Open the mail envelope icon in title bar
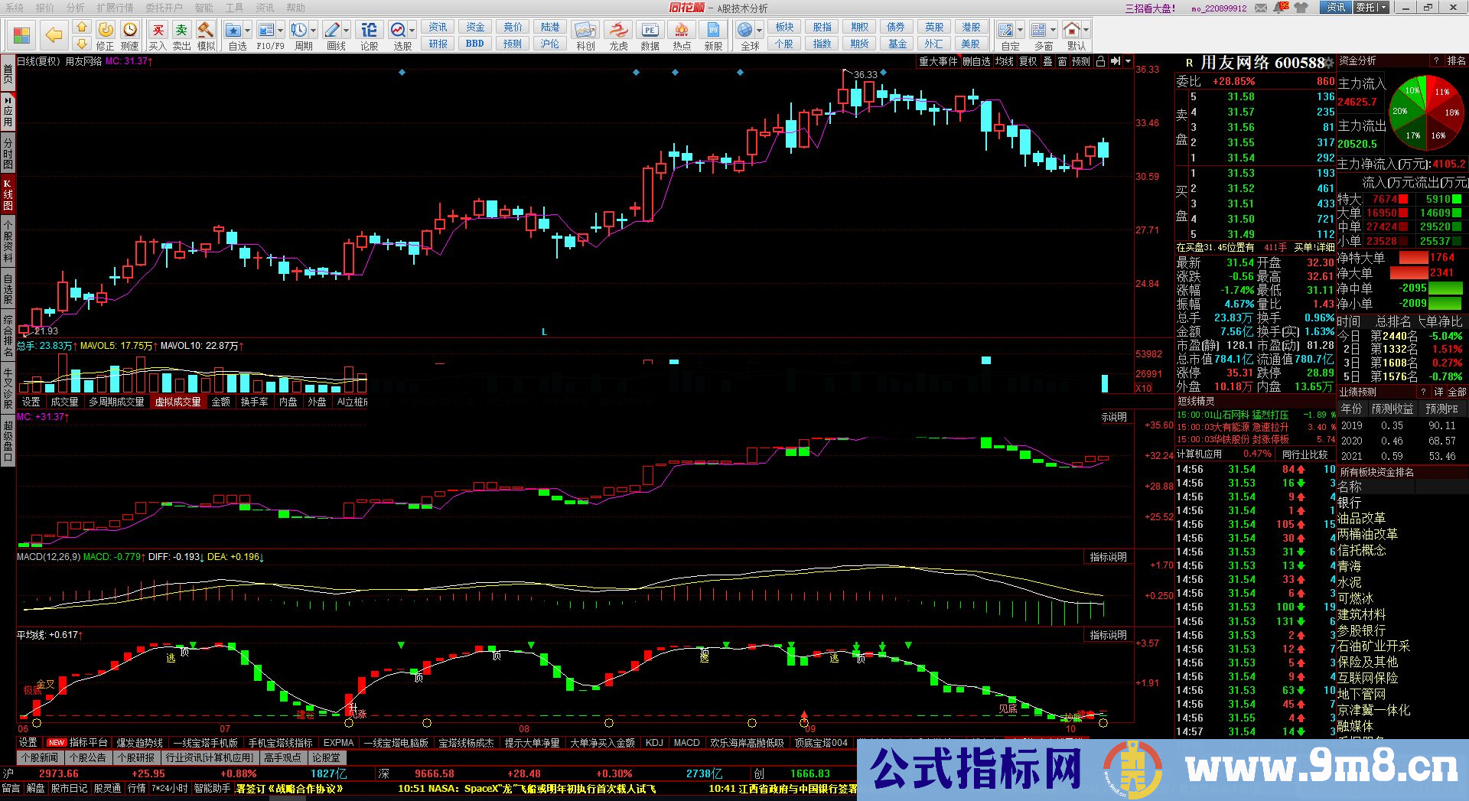The width and height of the screenshot is (1469, 801). 1259,8
